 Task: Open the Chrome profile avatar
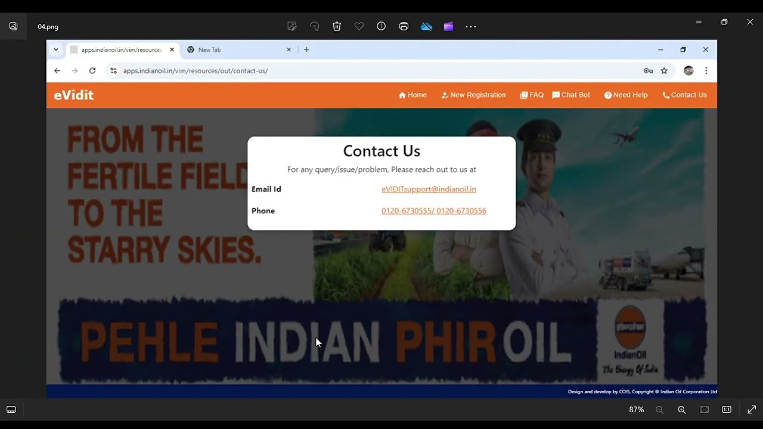click(x=688, y=70)
